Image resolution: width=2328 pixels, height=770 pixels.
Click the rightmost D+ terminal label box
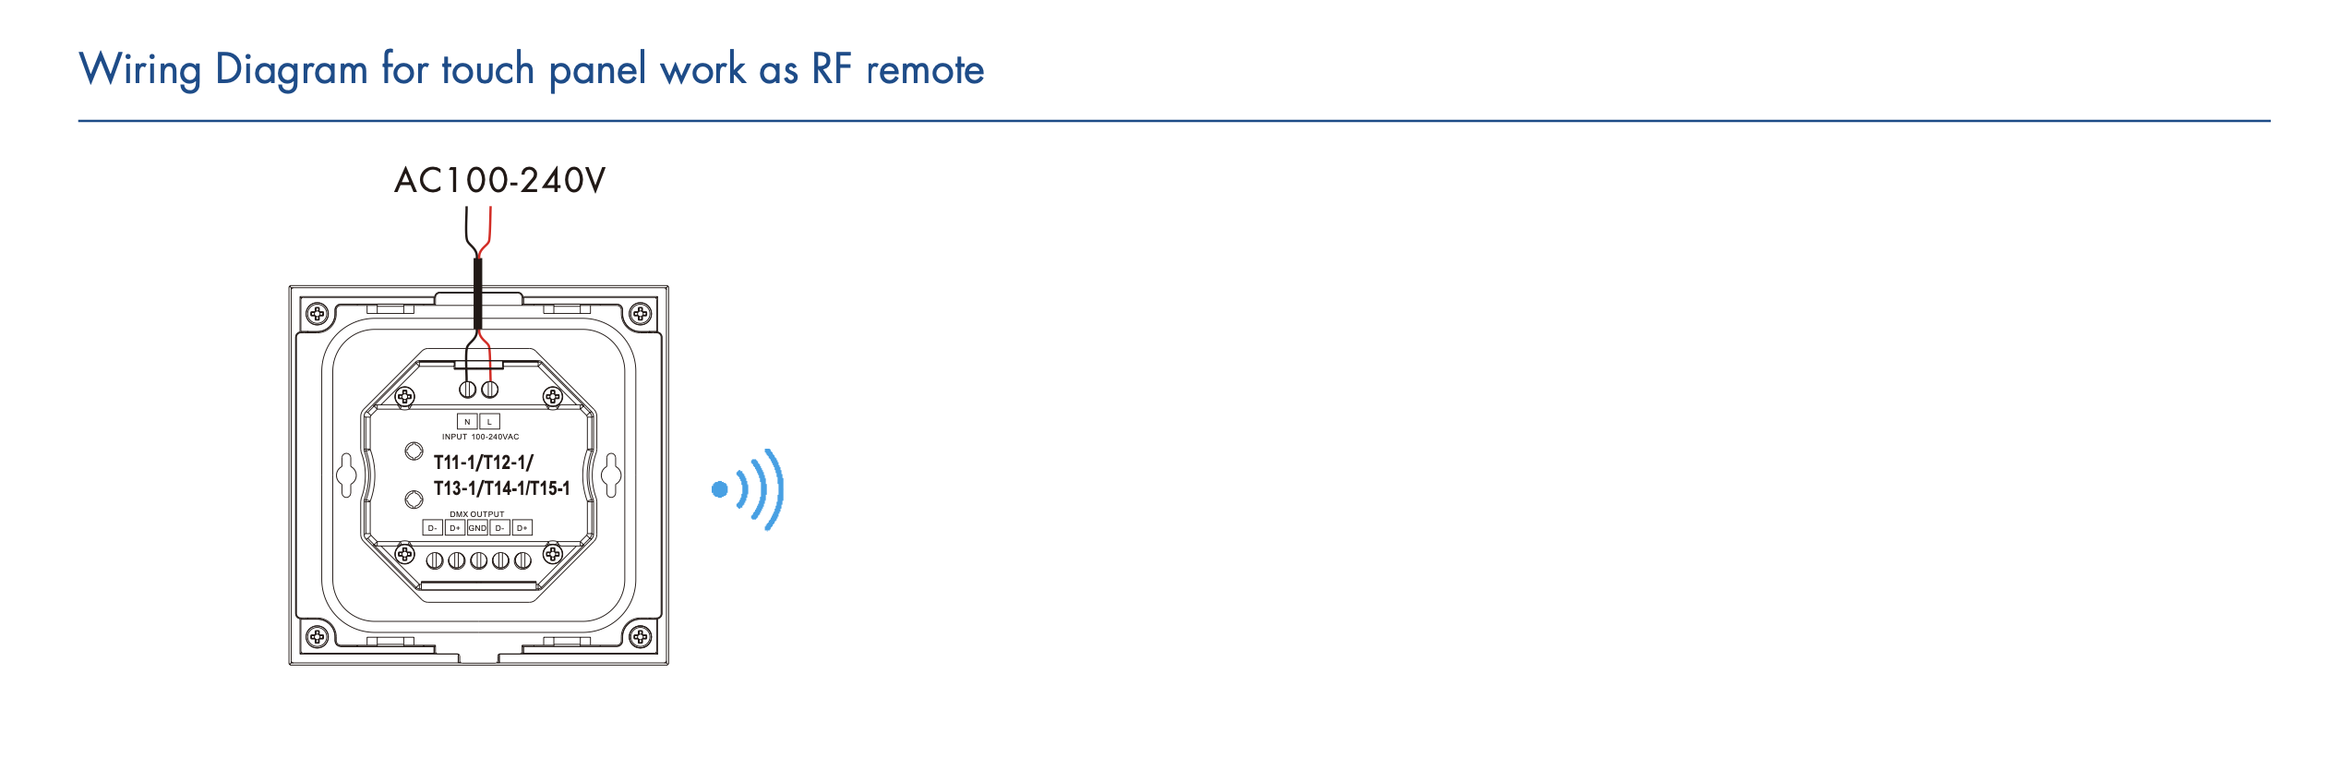point(522,528)
